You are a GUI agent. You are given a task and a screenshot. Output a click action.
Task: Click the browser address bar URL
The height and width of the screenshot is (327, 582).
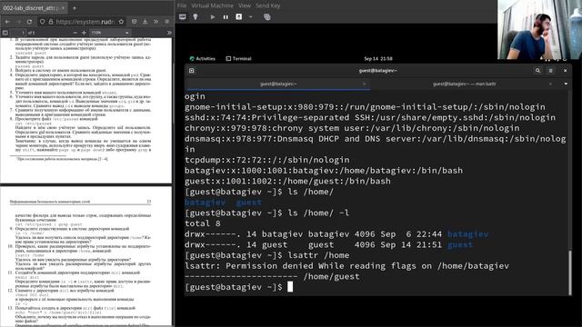coord(85,22)
